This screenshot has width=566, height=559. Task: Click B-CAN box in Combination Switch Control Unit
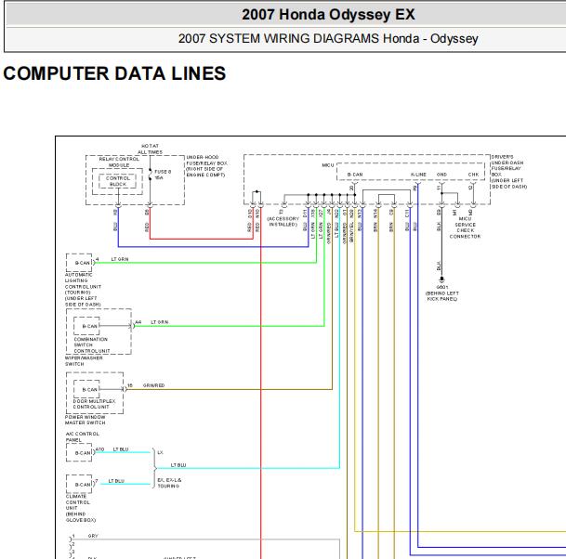pyautogui.click(x=86, y=326)
